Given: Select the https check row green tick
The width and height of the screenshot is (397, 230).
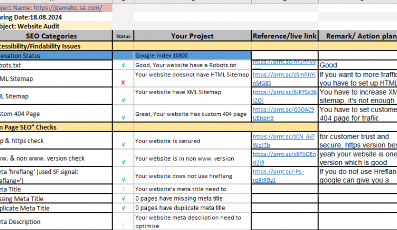Looking at the screenshot, I should [x=123, y=144].
